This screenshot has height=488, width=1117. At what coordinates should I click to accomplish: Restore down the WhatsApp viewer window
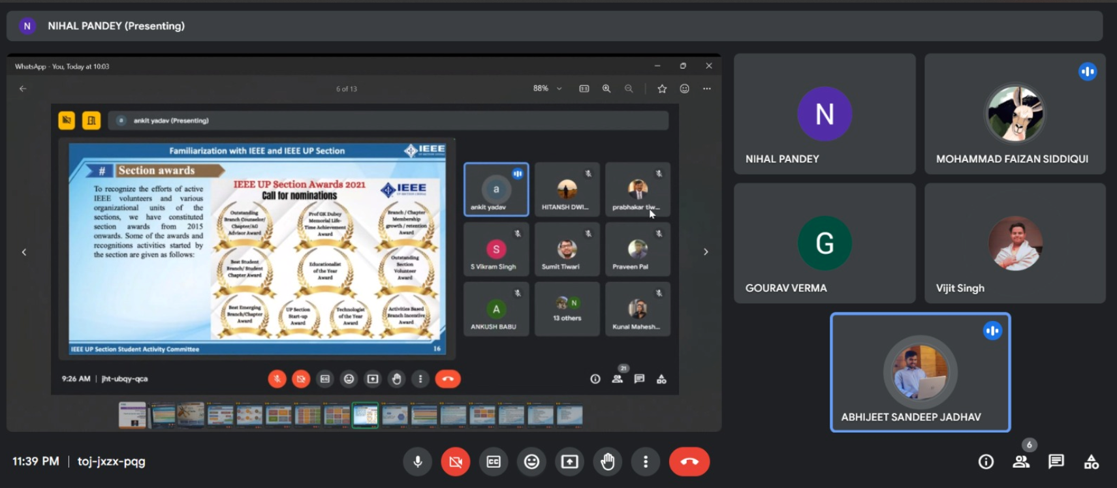click(683, 66)
